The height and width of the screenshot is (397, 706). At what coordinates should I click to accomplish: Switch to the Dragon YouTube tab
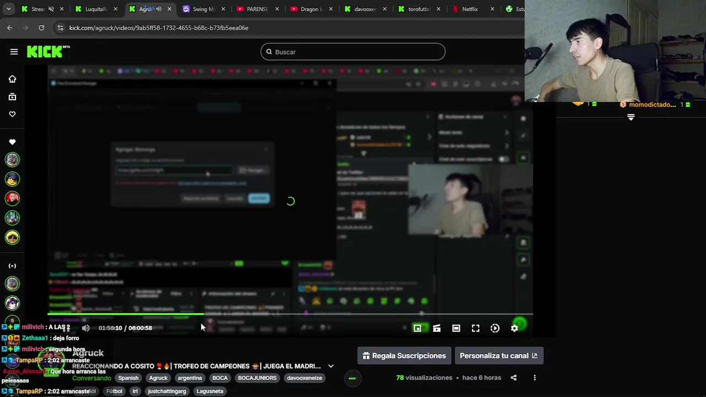[311, 9]
